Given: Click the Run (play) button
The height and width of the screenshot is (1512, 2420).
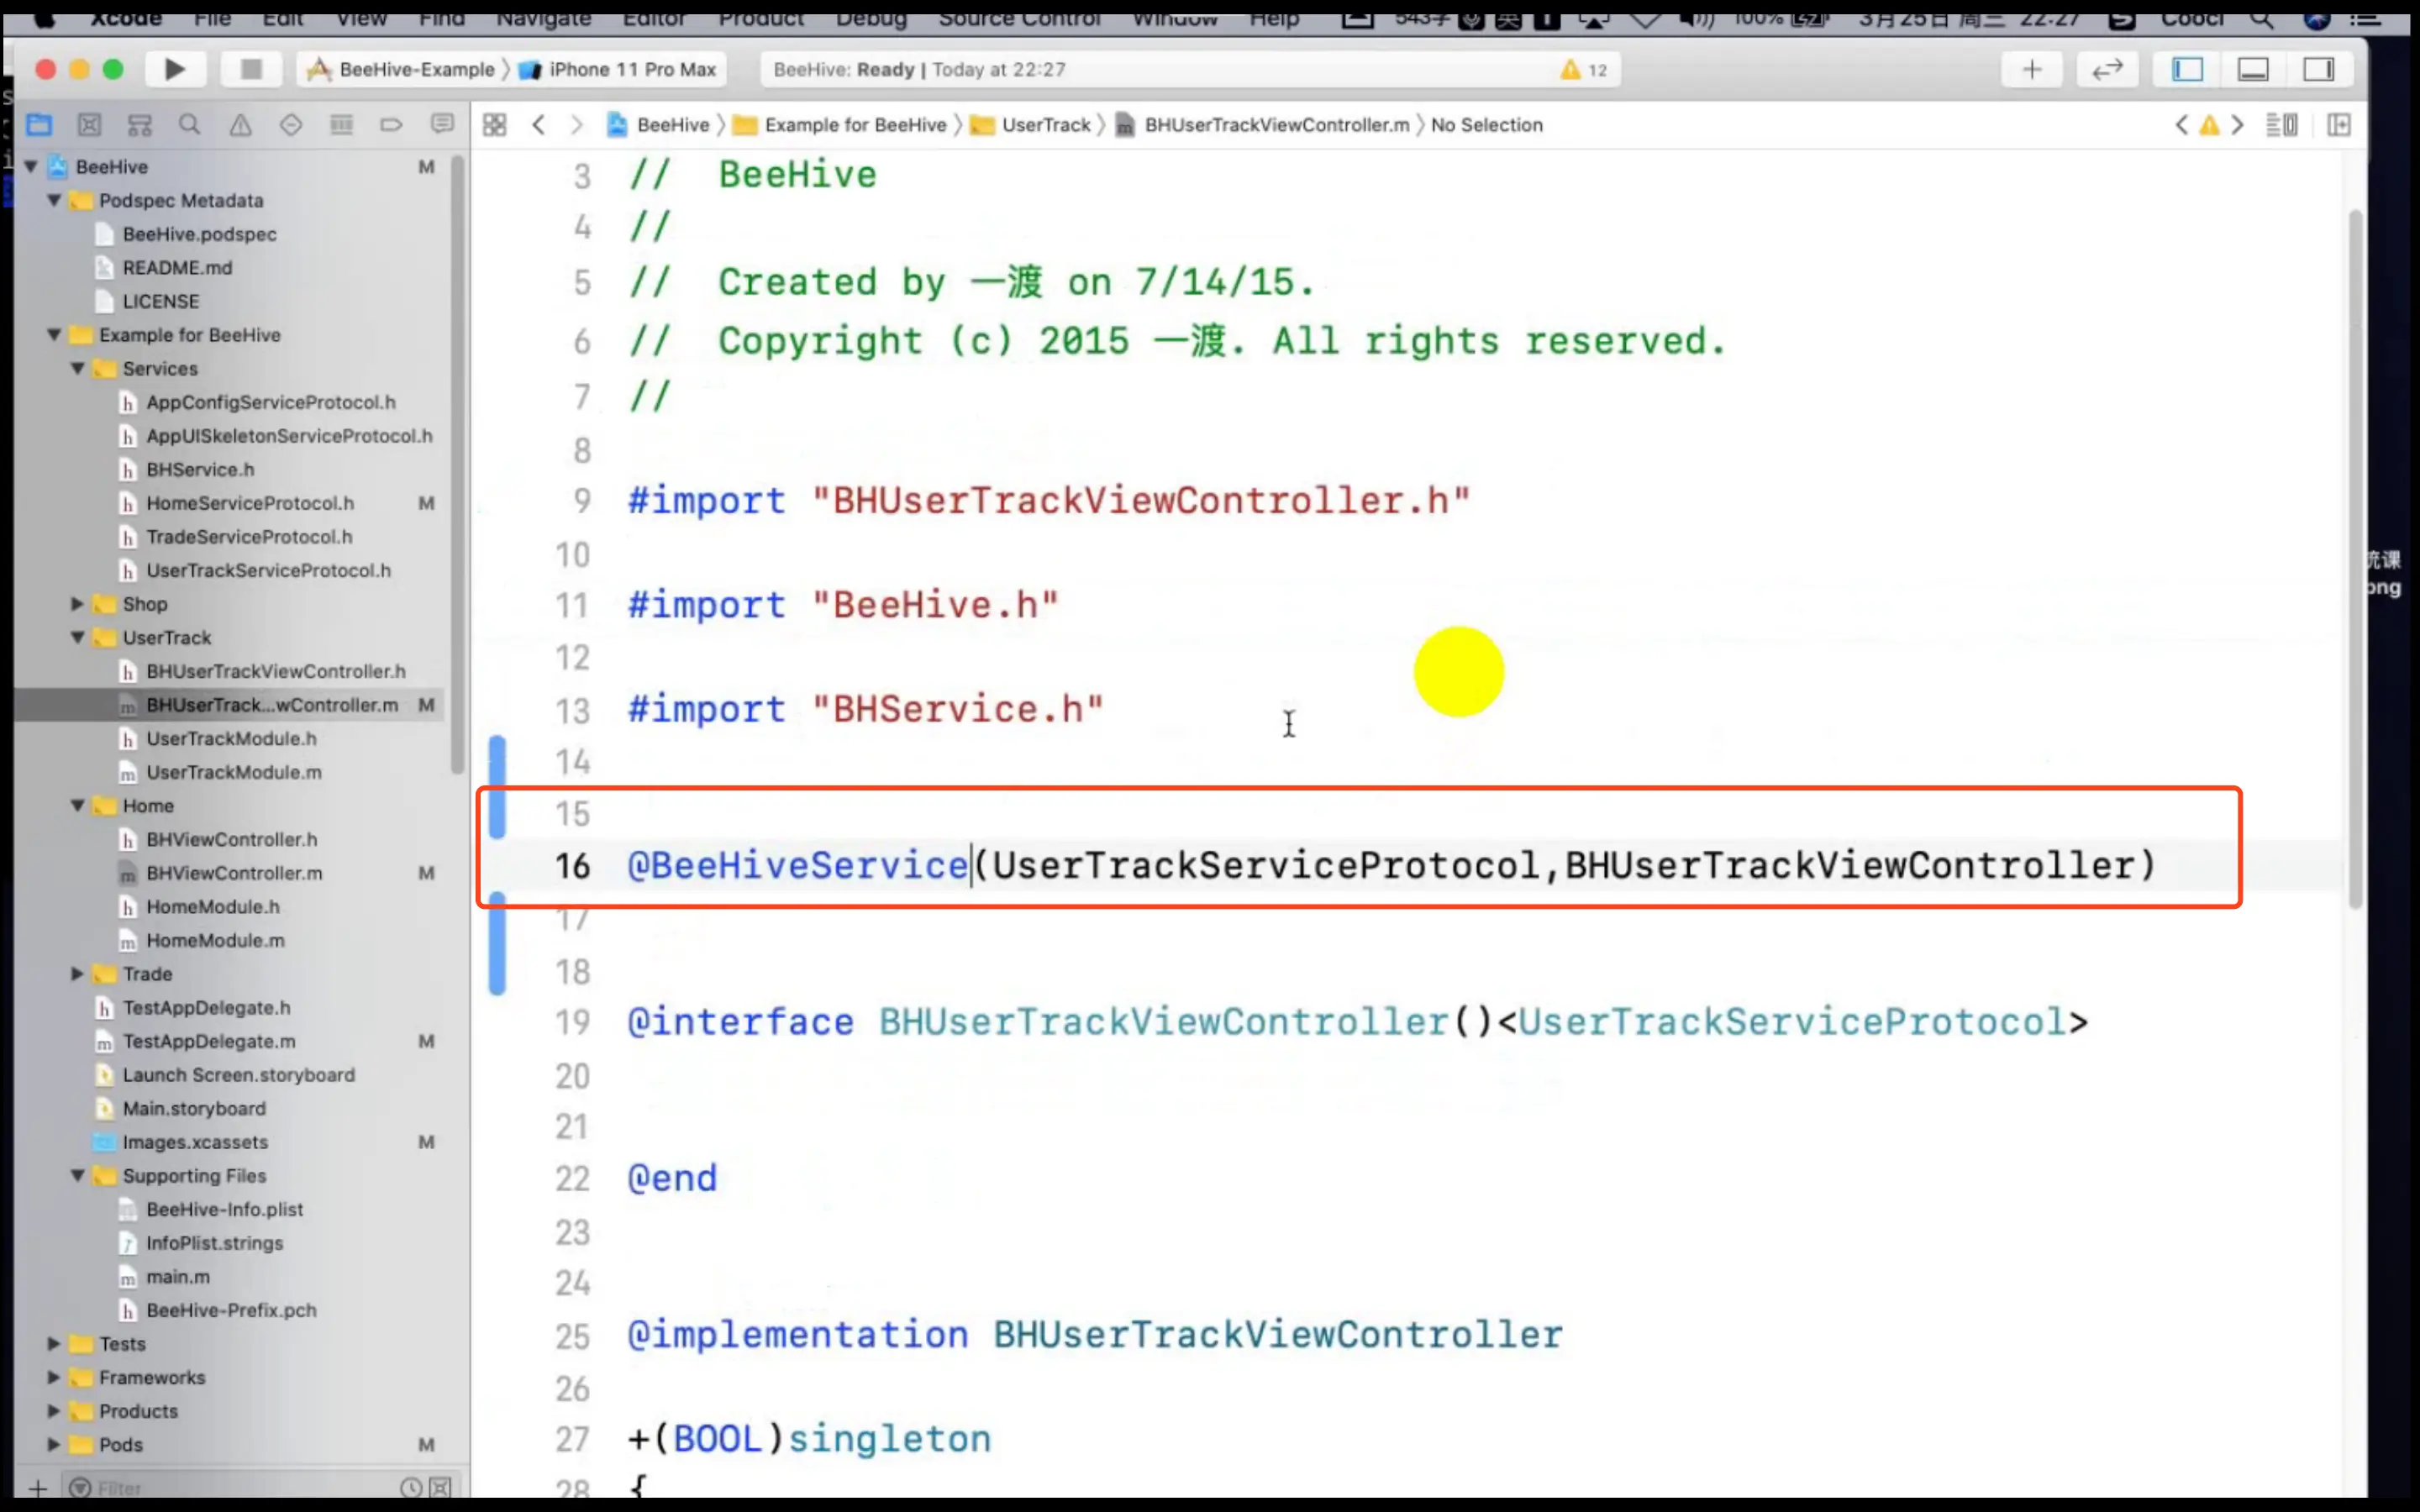Looking at the screenshot, I should [x=174, y=69].
